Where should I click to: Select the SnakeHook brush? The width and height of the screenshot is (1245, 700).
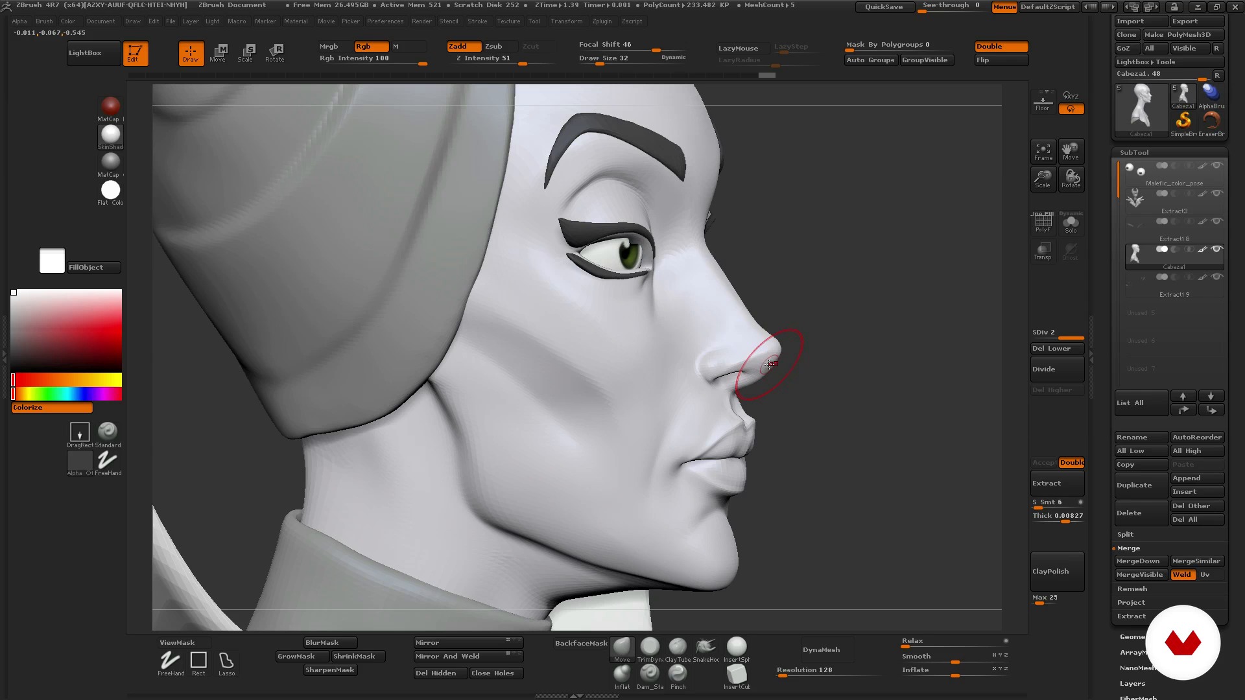pos(705,649)
